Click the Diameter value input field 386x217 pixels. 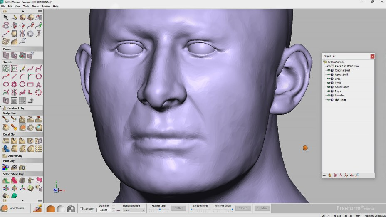(104, 210)
